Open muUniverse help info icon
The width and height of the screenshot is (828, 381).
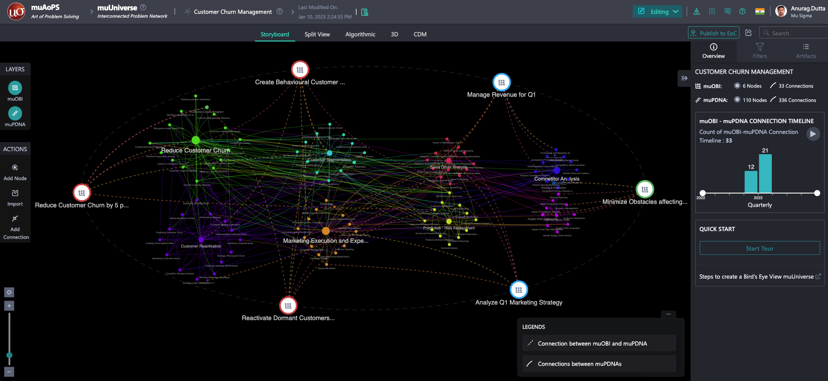143,7
